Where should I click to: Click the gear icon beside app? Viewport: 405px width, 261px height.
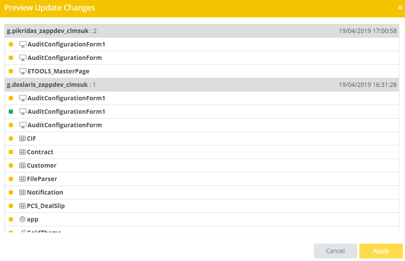pos(23,219)
